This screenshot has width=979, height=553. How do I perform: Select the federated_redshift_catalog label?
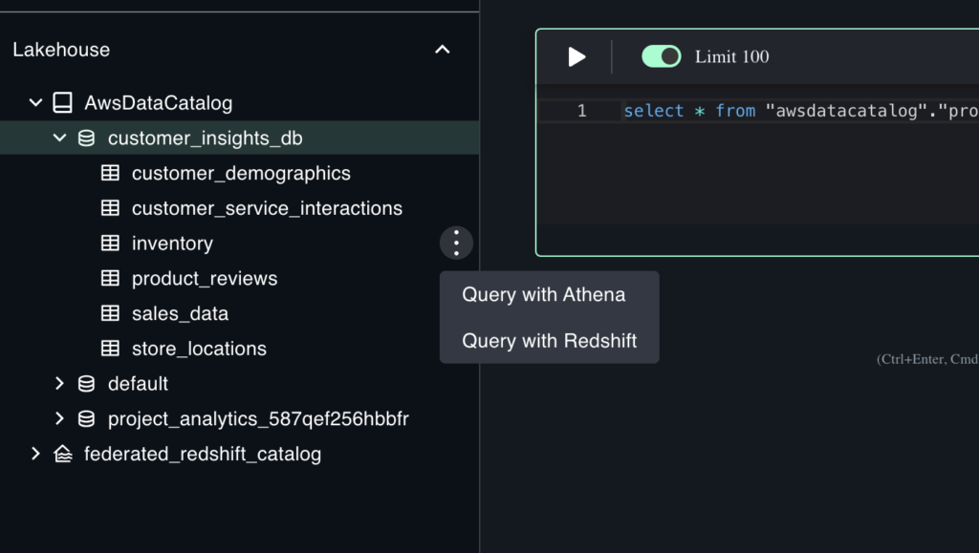tap(203, 454)
